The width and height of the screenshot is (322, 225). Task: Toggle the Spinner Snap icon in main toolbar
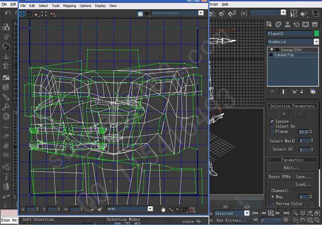coord(232,14)
